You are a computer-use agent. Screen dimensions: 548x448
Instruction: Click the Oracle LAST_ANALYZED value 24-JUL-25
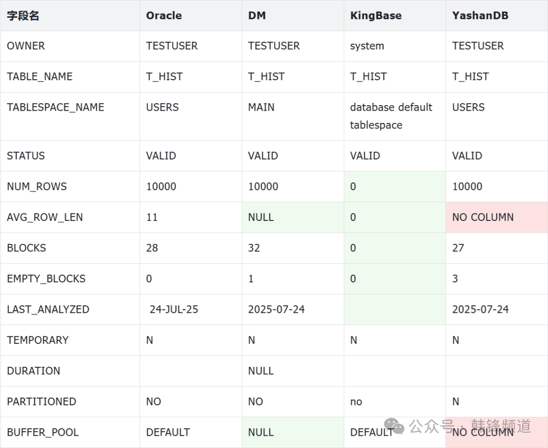[174, 310]
